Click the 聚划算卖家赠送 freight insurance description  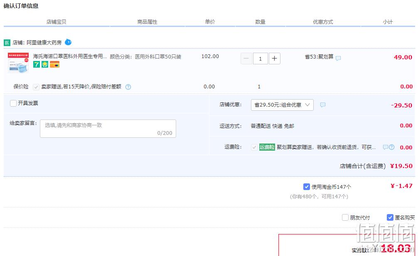coord(326,147)
